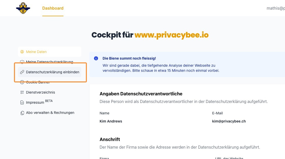Click the chain-link icon for Datenschutzerklärung einbinden

[x=22, y=72]
